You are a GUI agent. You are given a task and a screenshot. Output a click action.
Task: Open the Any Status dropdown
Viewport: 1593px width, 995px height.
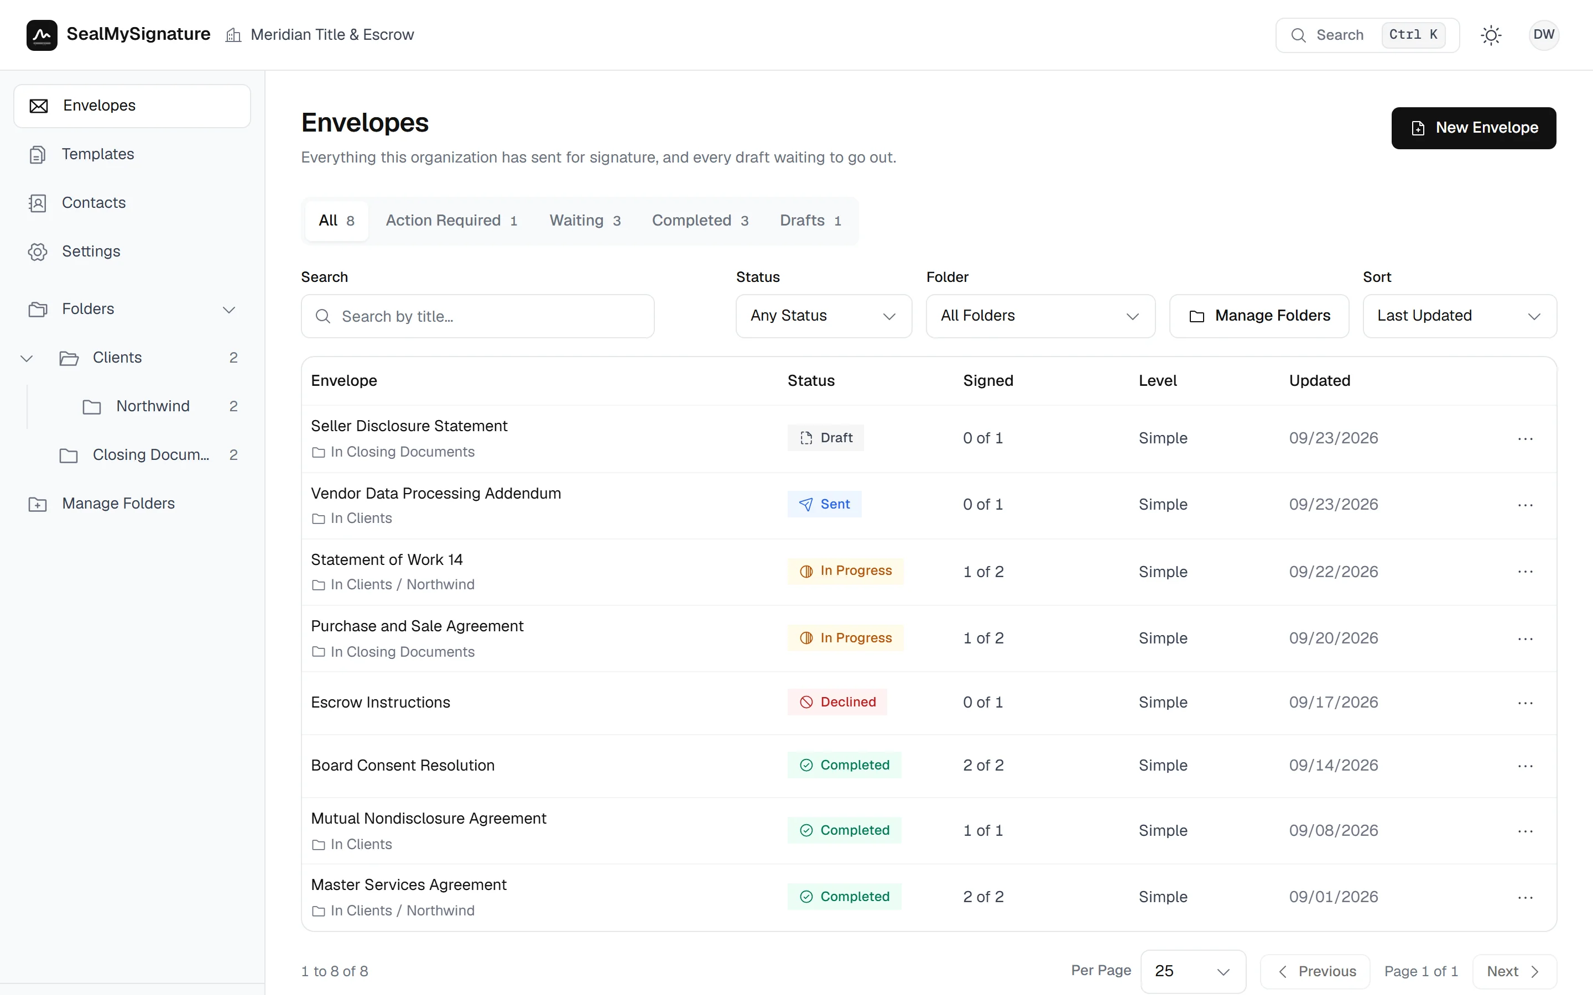click(x=824, y=316)
